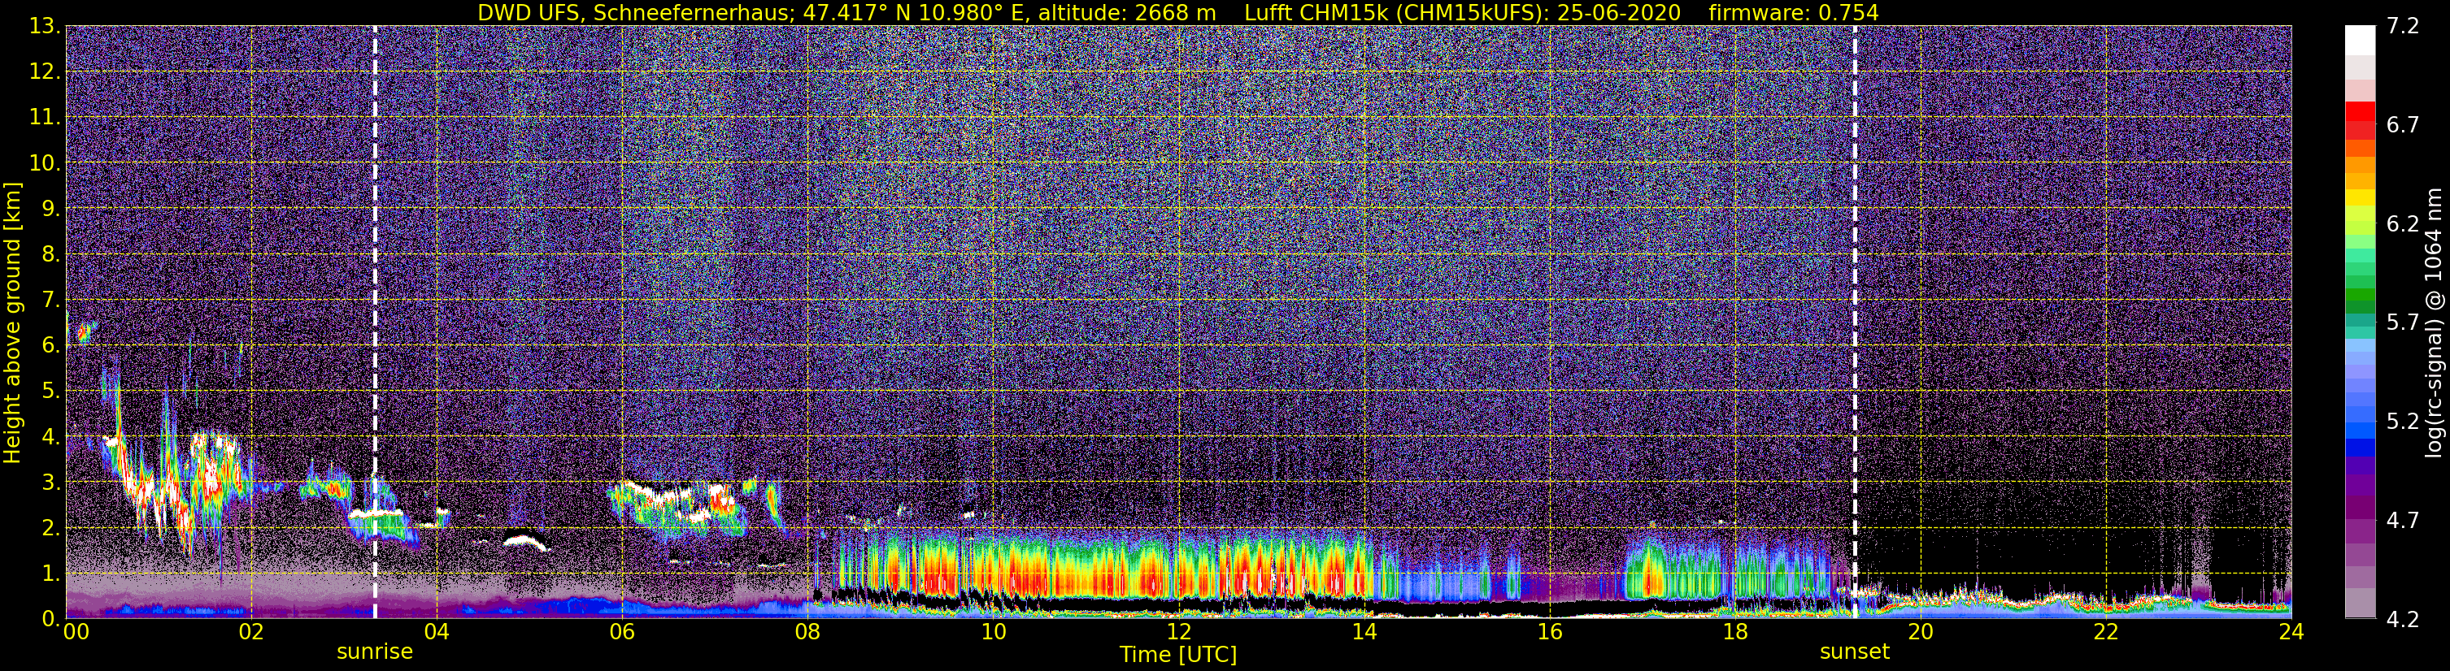
Task: Click the "sunset" label below the axis
Action: click(x=1855, y=652)
